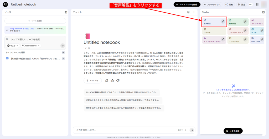Click the 共有 share button
The image size is (269, 139).
(x=229, y=4)
